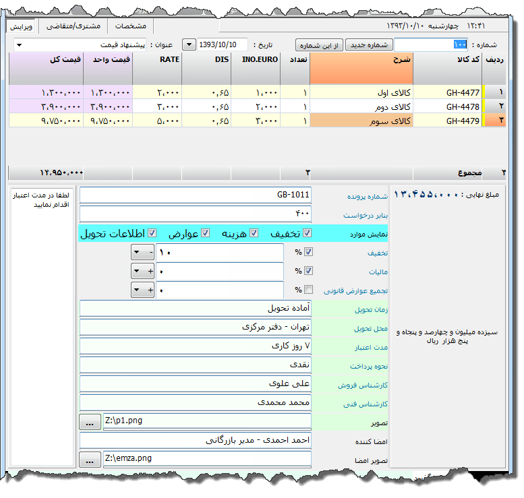The width and height of the screenshot is (524, 498).
Task: Browse for the p1.png image file
Action: [x=88, y=422]
